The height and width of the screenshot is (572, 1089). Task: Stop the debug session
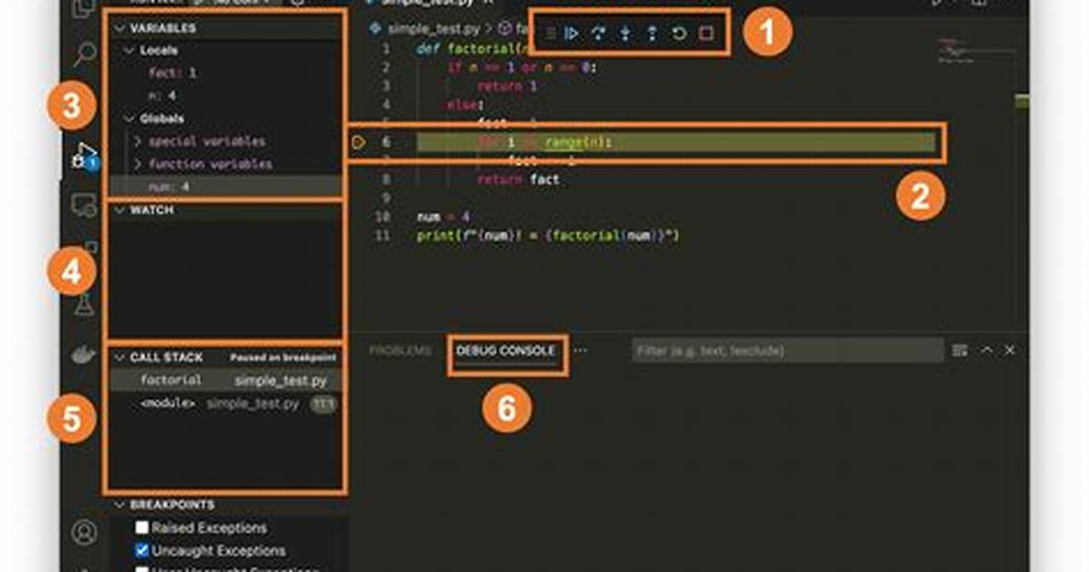point(707,33)
